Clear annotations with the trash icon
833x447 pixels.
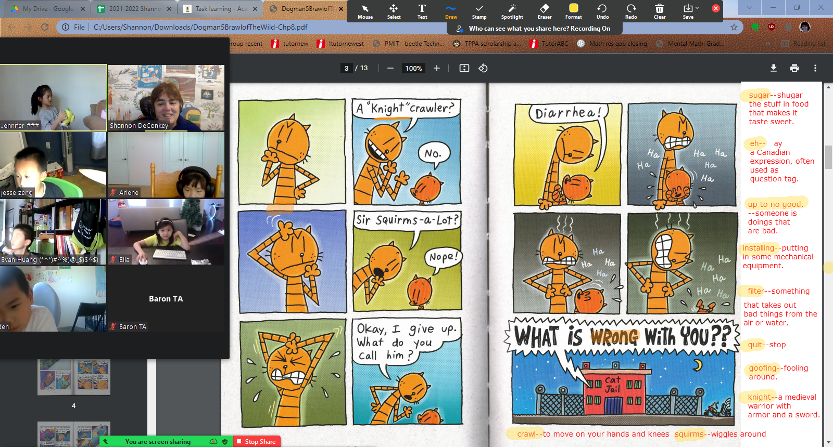660,11
